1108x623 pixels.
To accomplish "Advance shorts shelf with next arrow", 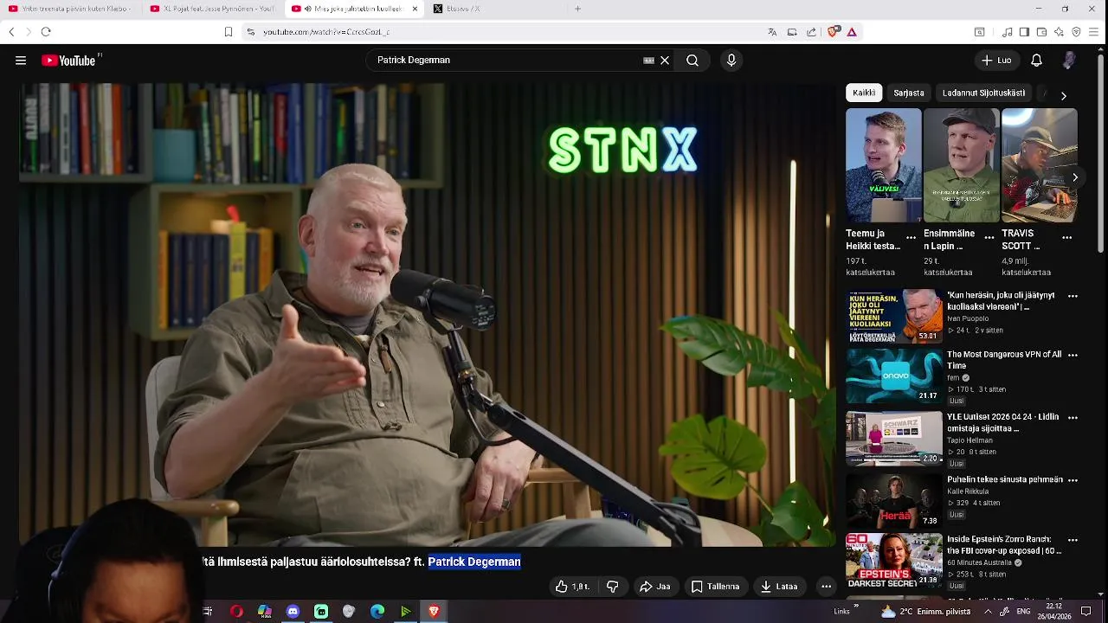I will [1075, 177].
